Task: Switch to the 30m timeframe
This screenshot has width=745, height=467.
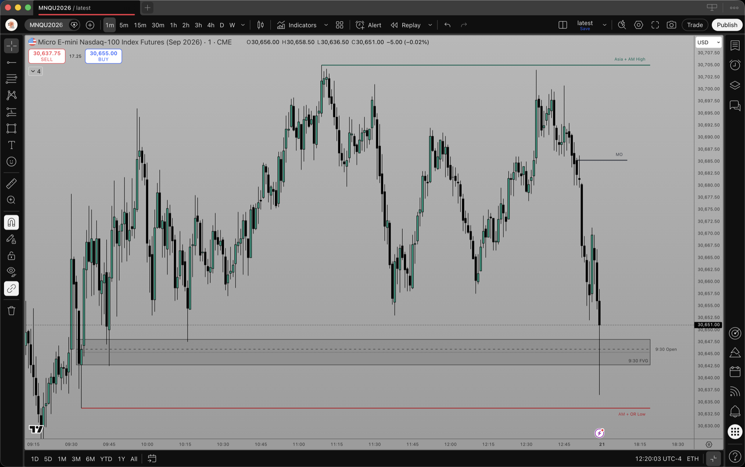Action: click(158, 25)
